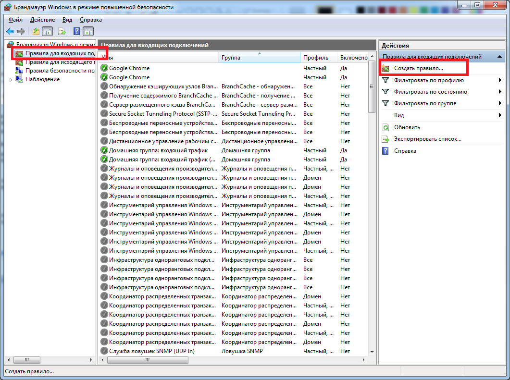510x380 pixels.
Task: Expand the Наблюдение tree node
Action: point(11,80)
